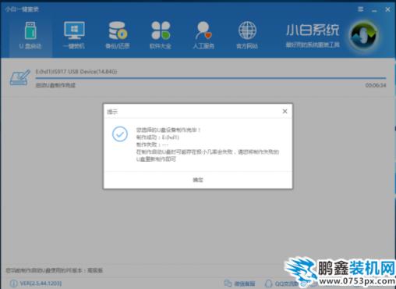The width and height of the screenshot is (396, 289).
Task: Open the QQ交流群 link
Action: pyautogui.click(x=282, y=284)
